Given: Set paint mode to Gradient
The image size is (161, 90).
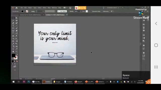Looking at the screenshot, I should [x=15, y=61].
